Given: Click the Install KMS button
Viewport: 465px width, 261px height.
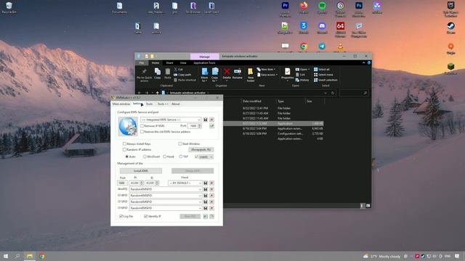Looking at the screenshot, I should 141,171.
